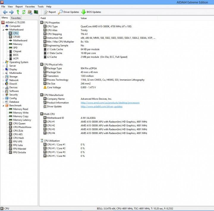Open the Report toolbar button
Image resolution: width=214 pixels, height=211 pixels.
49,12
